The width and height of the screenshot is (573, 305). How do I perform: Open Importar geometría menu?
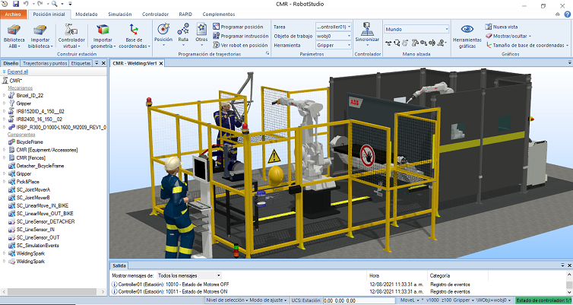103,36
